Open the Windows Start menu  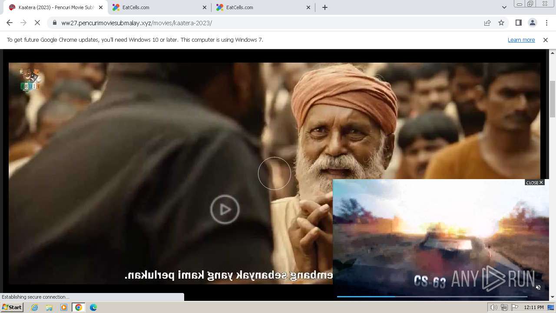12,307
